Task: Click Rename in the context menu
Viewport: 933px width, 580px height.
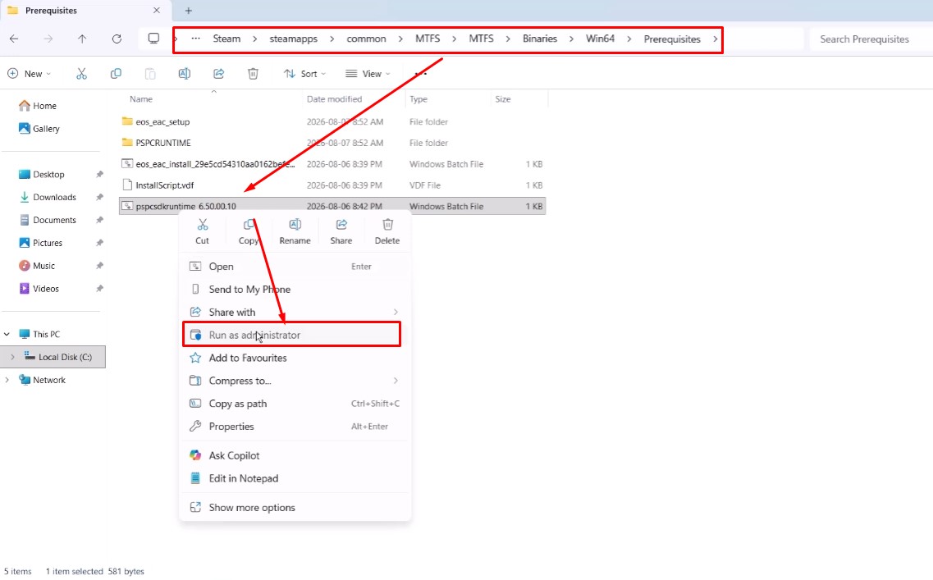Action: [x=295, y=231]
